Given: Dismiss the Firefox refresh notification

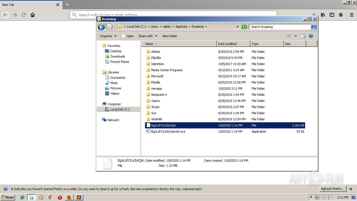Looking at the screenshot, I should pyautogui.click(x=351, y=189).
